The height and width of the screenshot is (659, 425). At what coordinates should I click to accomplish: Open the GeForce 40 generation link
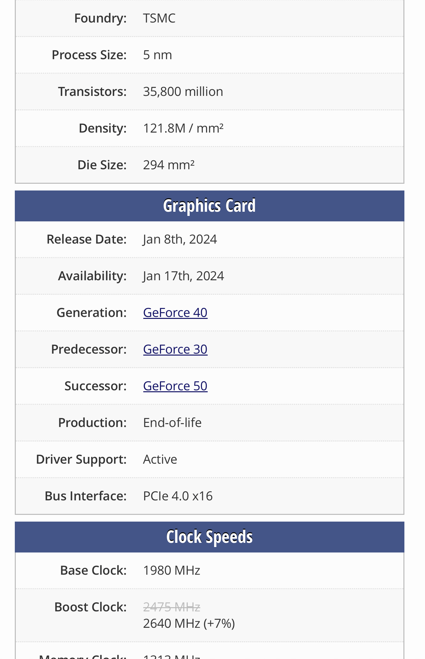175,312
